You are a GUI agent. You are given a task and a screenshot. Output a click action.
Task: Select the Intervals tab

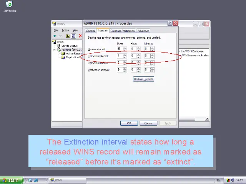103,31
